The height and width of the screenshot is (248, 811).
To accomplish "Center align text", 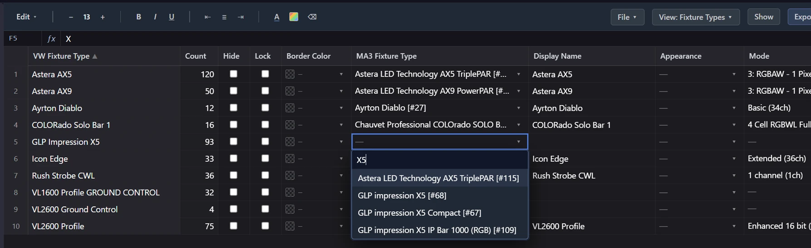I will 224,17.
